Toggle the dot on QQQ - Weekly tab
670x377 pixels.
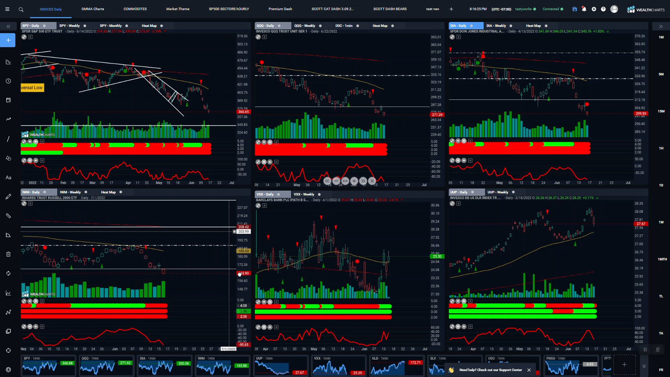[x=320, y=26]
